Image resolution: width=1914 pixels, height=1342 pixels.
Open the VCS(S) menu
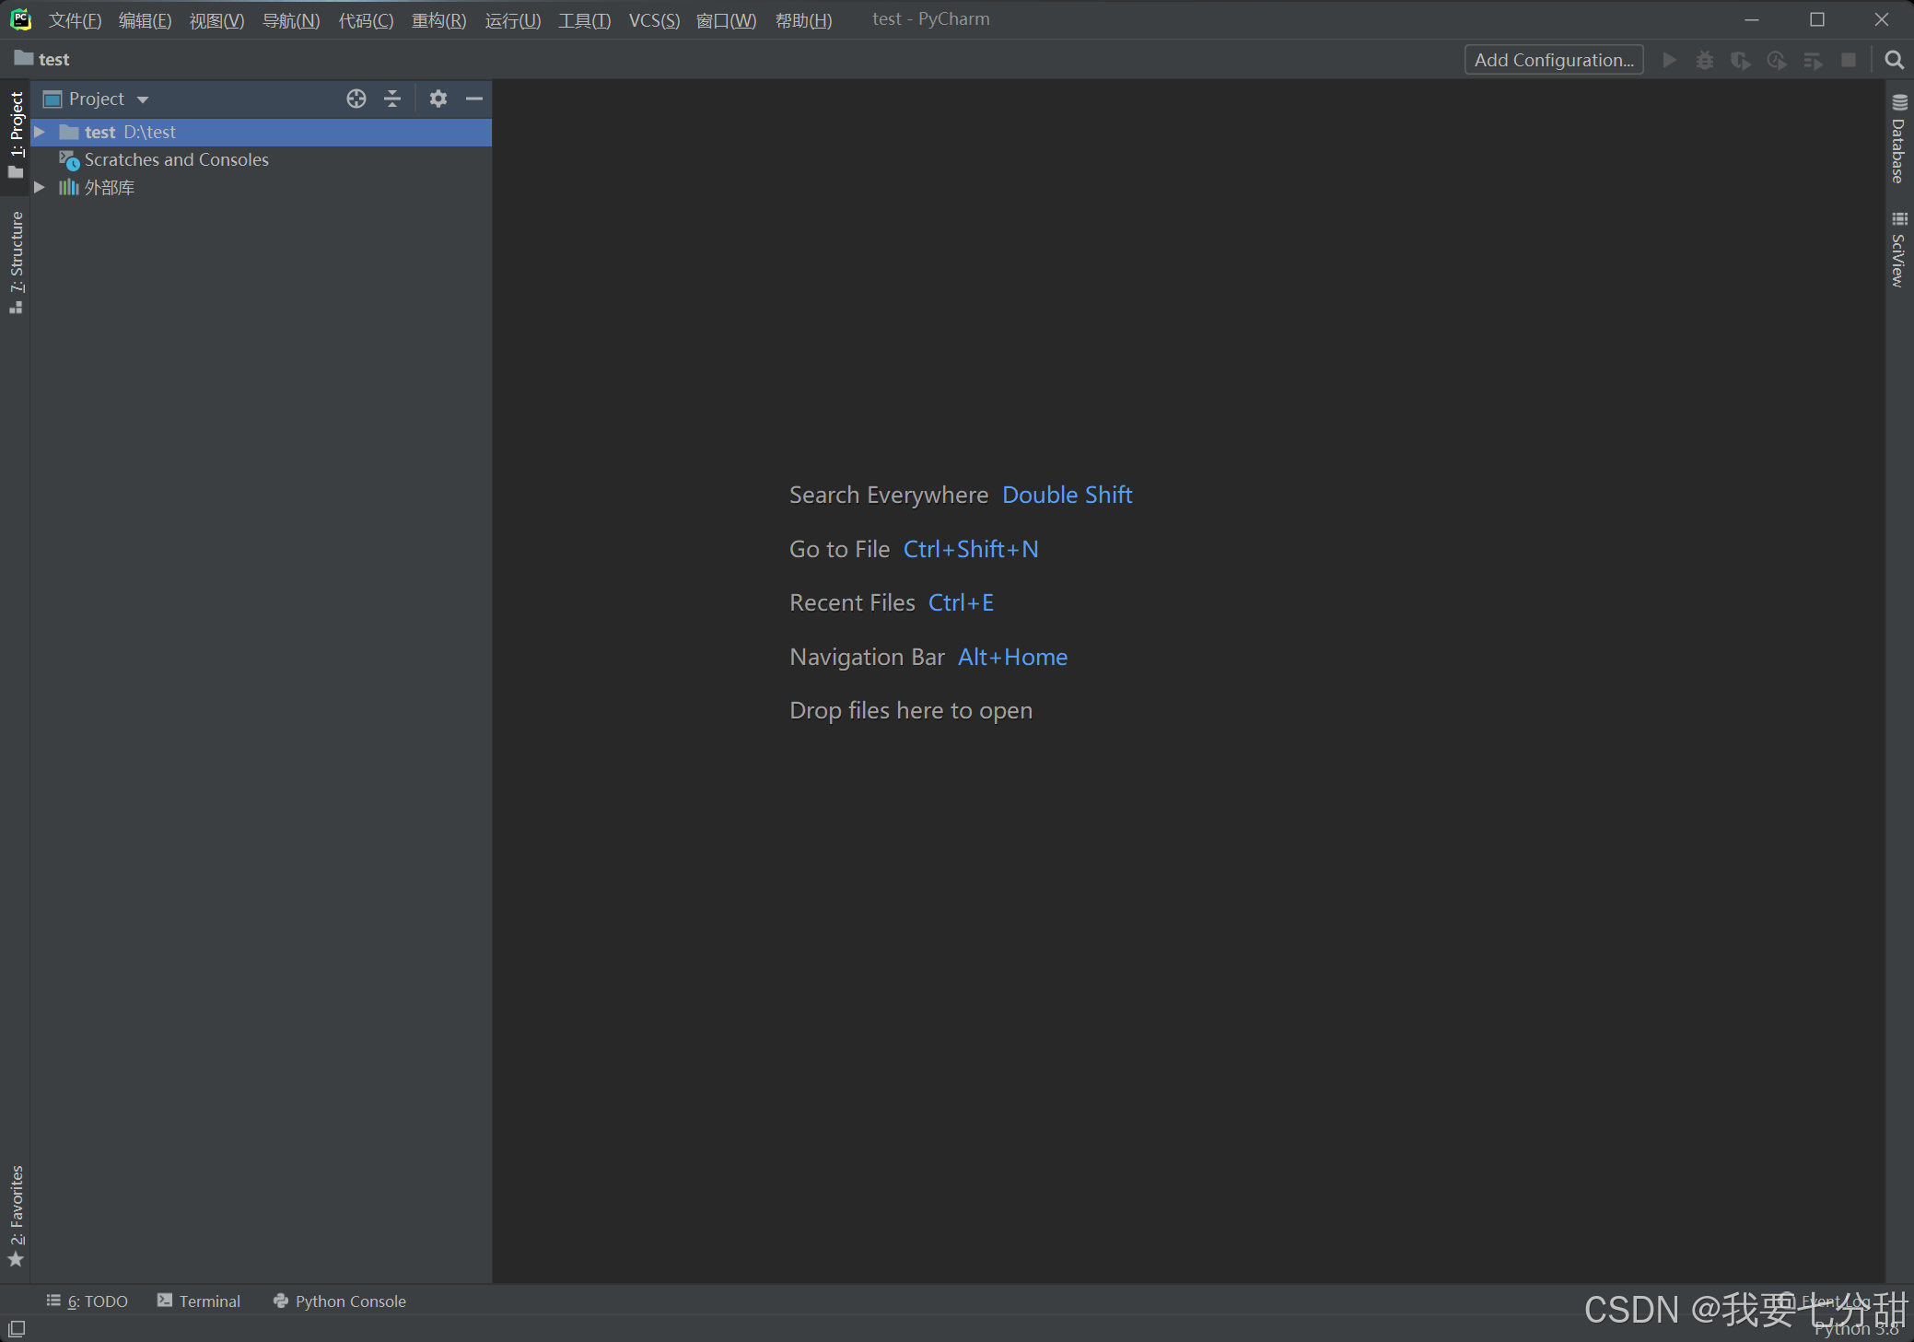tap(653, 19)
